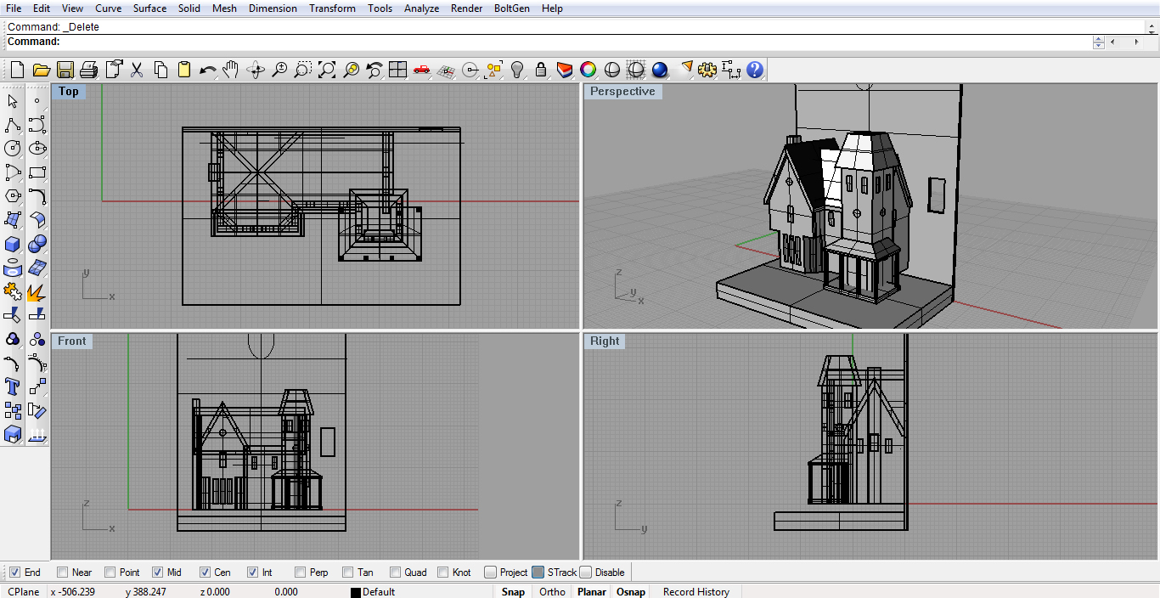Open the Top viewport title menu

pyautogui.click(x=69, y=92)
